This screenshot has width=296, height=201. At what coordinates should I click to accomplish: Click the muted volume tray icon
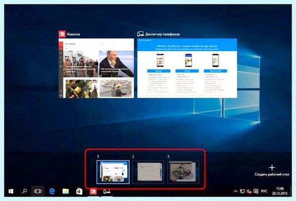[249, 191]
